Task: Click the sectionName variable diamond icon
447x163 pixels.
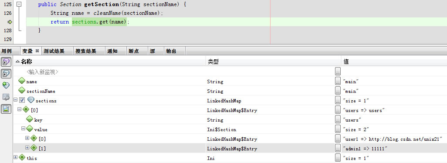Action: tap(22, 91)
